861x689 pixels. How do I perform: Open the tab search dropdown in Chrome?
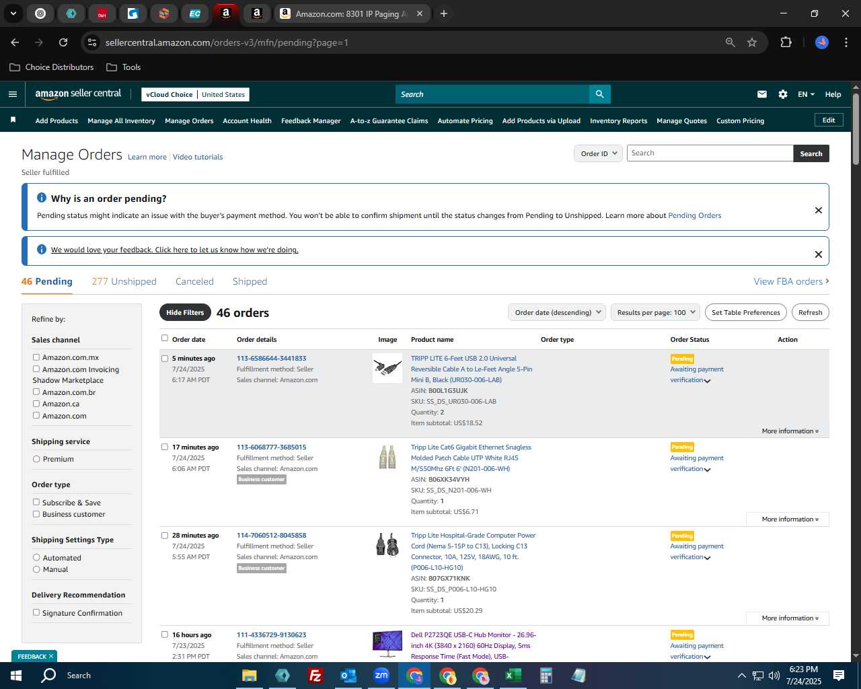coord(13,13)
